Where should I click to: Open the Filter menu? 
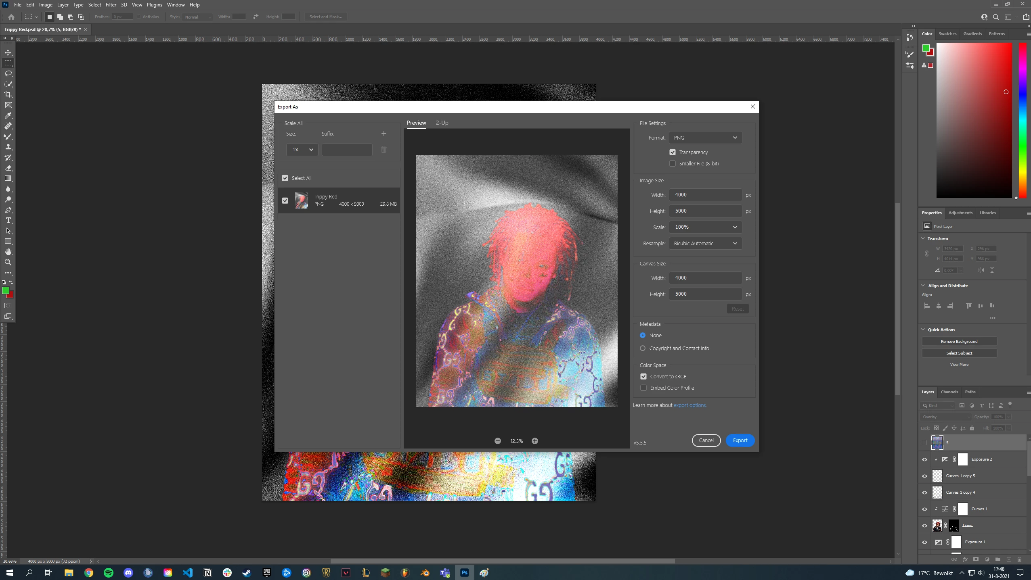(x=111, y=5)
